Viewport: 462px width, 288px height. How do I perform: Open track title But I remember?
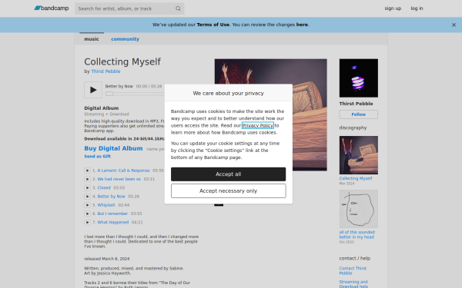pos(112,214)
